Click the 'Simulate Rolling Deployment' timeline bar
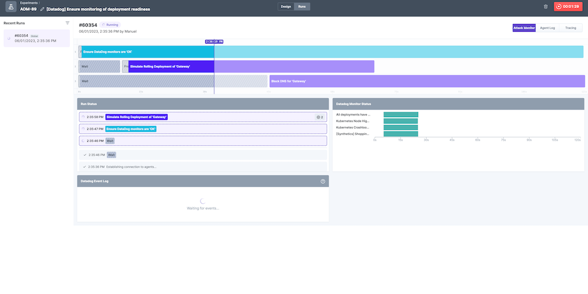Screen dimensions: 588x294 pos(252,67)
